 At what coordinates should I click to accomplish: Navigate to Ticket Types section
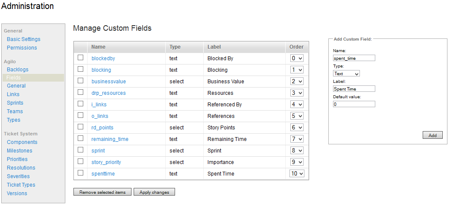coord(21,185)
